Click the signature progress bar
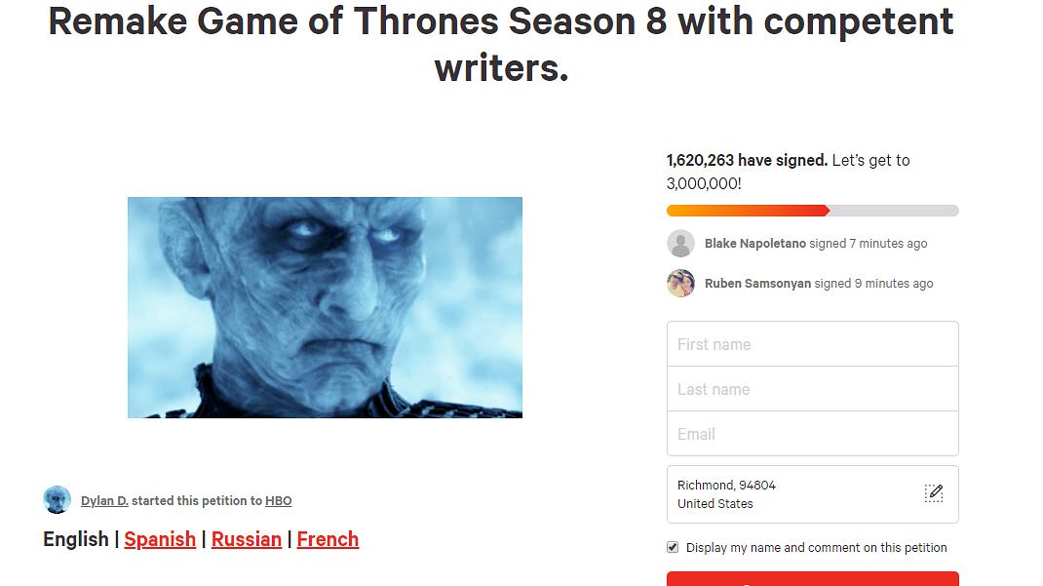The image size is (1043, 586). point(812,211)
